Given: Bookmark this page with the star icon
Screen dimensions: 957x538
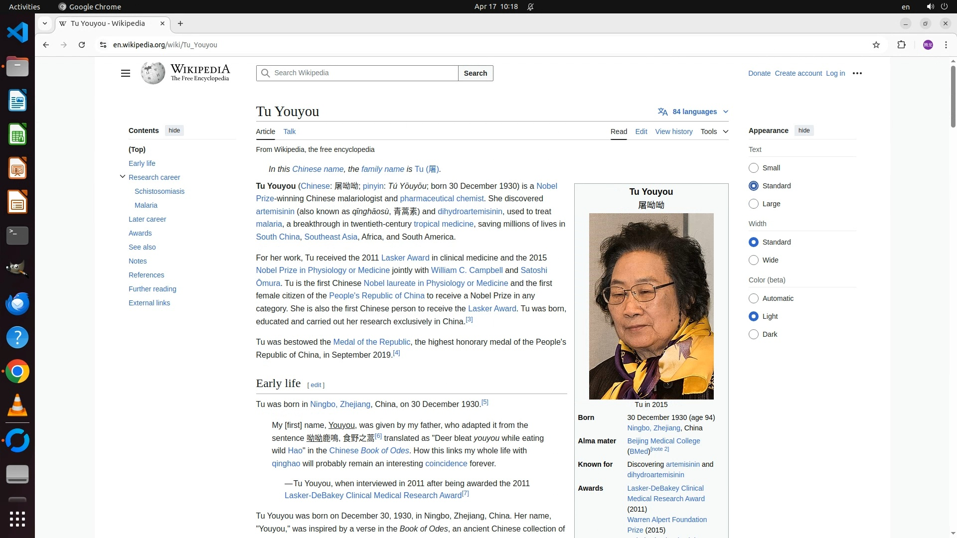Looking at the screenshot, I should click(876, 45).
